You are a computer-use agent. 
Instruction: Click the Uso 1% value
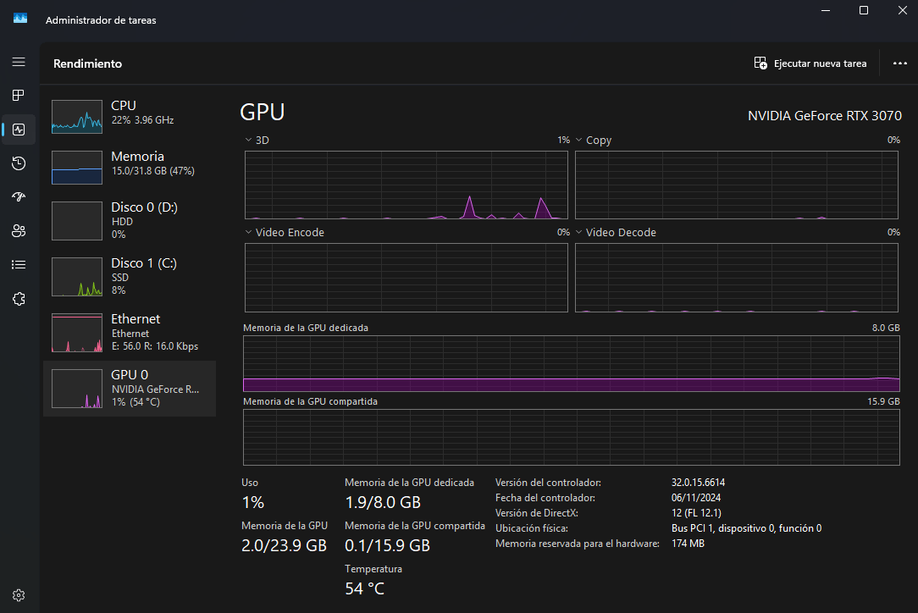pyautogui.click(x=253, y=502)
